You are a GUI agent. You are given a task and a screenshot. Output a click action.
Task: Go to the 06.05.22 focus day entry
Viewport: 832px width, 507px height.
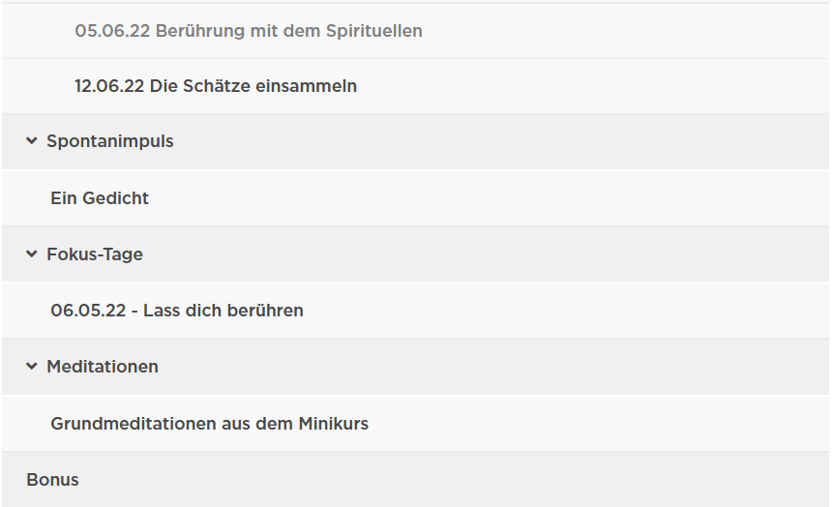pyautogui.click(x=177, y=311)
